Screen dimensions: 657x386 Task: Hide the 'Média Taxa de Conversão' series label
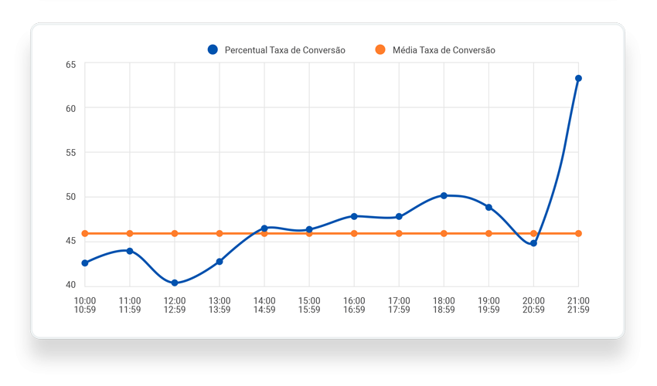pos(444,50)
